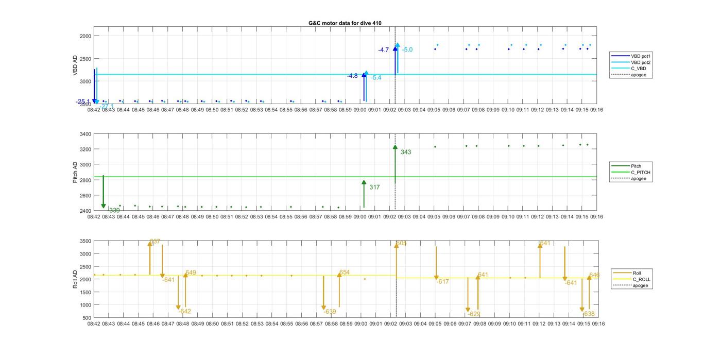This screenshot has width=721, height=357.
Task: Click the 'Pitch AD' y-axis label
Action: (75, 173)
